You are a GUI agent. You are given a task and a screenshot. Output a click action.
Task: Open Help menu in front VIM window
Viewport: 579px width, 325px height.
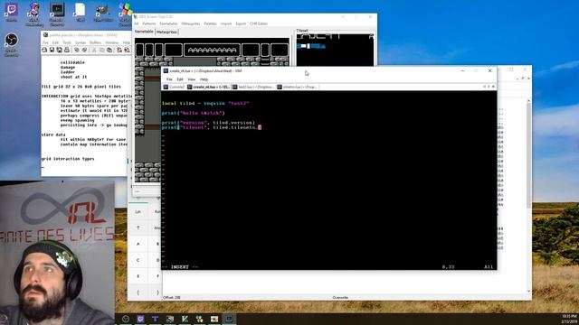[x=204, y=79]
